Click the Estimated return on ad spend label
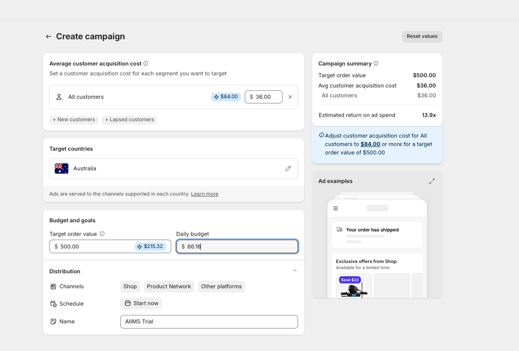The image size is (519, 351). click(357, 115)
